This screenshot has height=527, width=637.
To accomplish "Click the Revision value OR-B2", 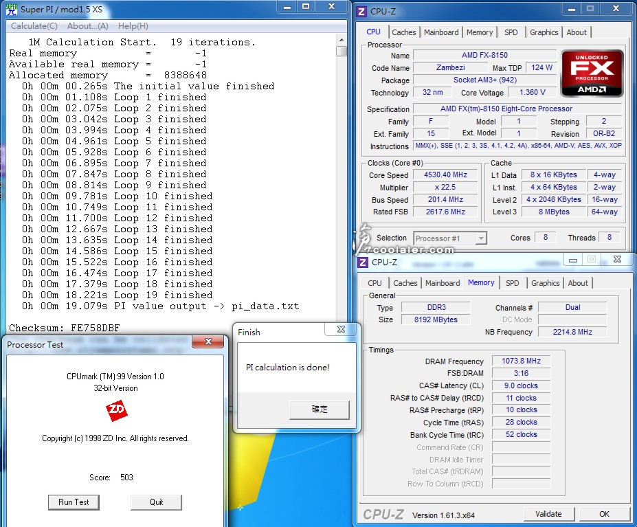I will pos(604,133).
